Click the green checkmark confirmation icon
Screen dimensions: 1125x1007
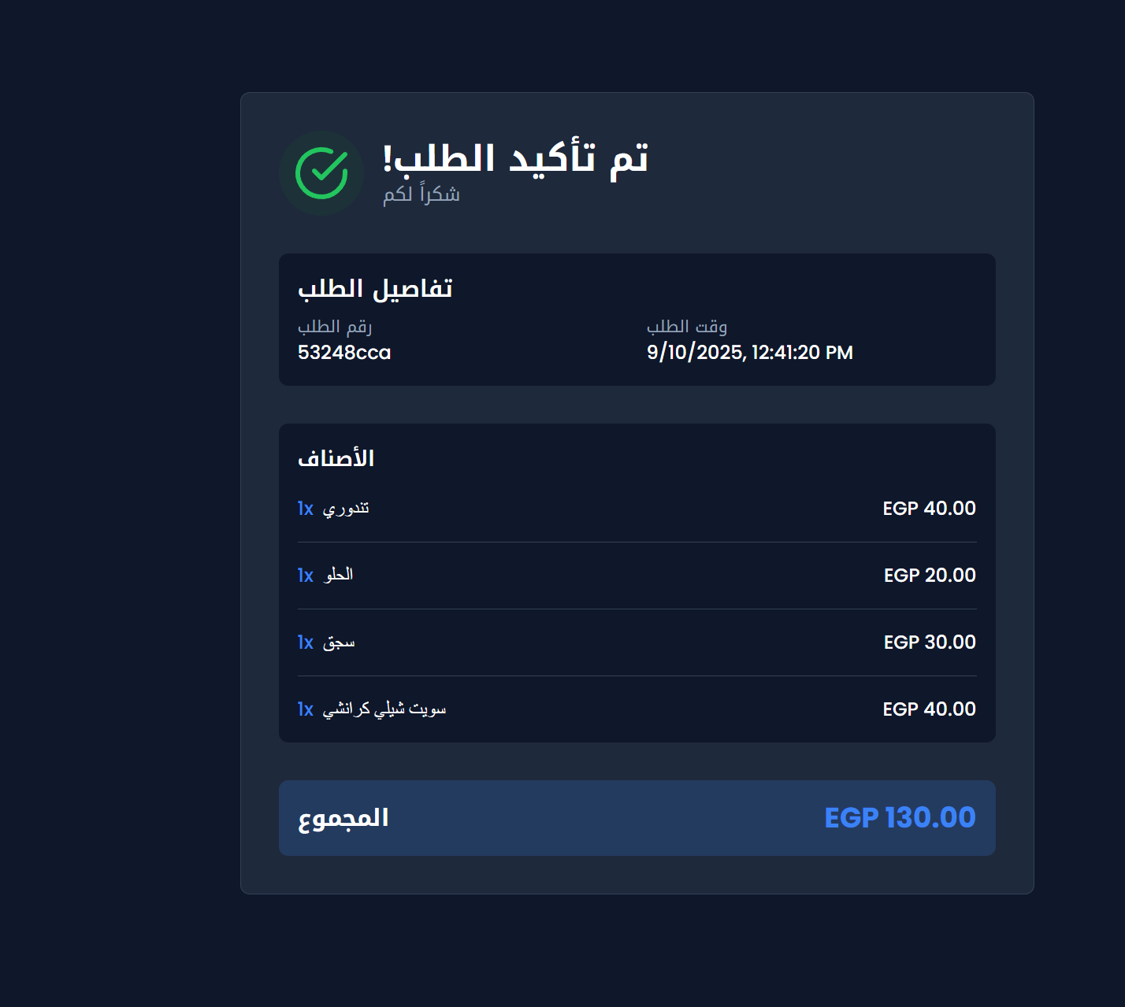coord(321,173)
